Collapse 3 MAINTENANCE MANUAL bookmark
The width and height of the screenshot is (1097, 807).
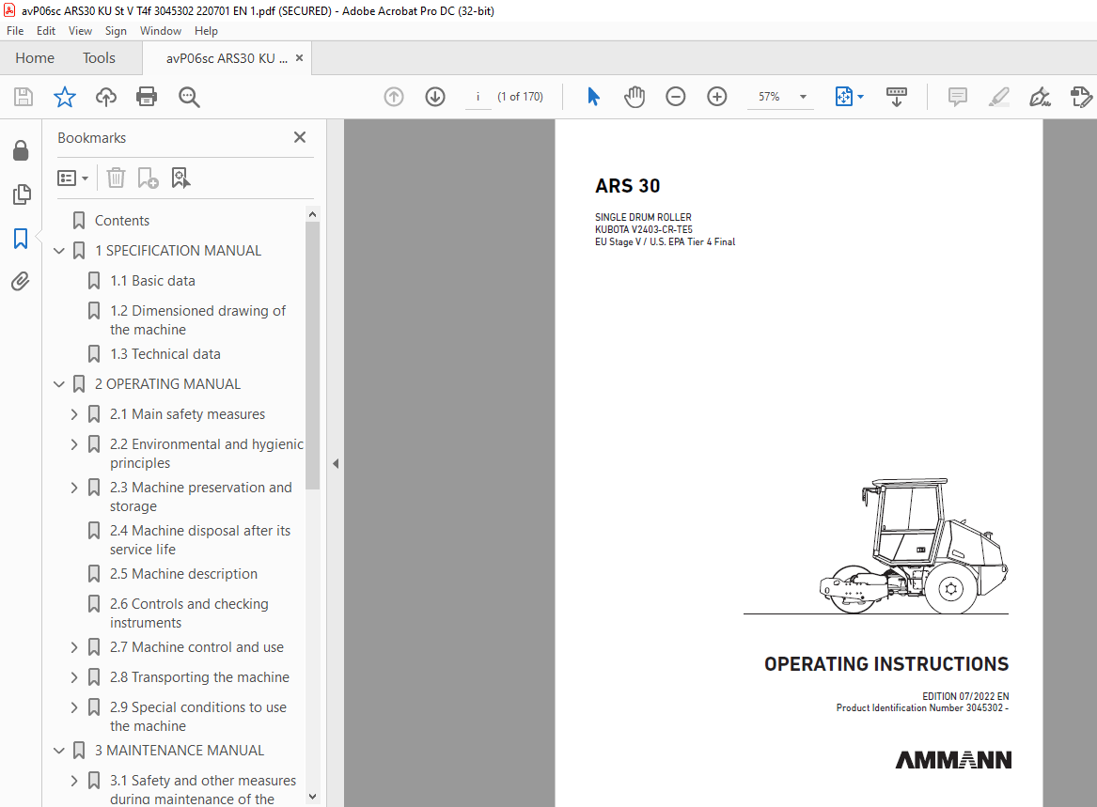pos(59,751)
